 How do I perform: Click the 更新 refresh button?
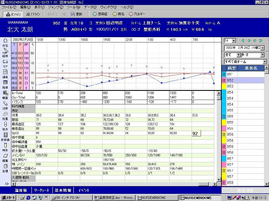(77, 14)
